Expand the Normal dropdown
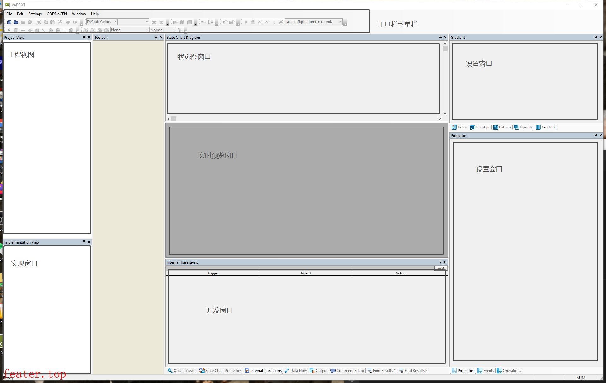This screenshot has width=606, height=383. point(174,30)
